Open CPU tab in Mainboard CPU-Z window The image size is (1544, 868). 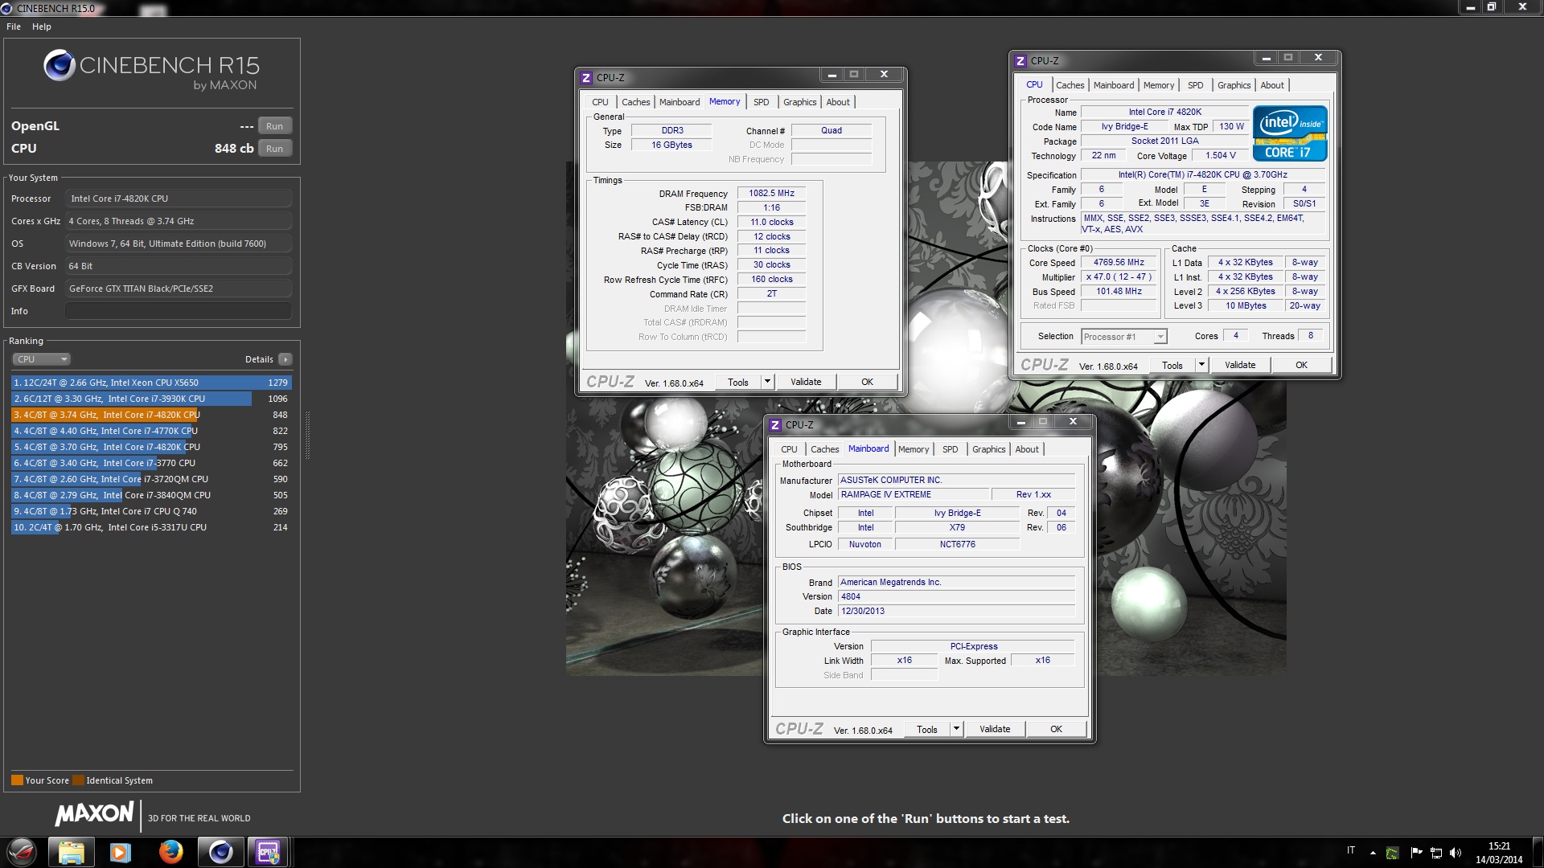789,449
